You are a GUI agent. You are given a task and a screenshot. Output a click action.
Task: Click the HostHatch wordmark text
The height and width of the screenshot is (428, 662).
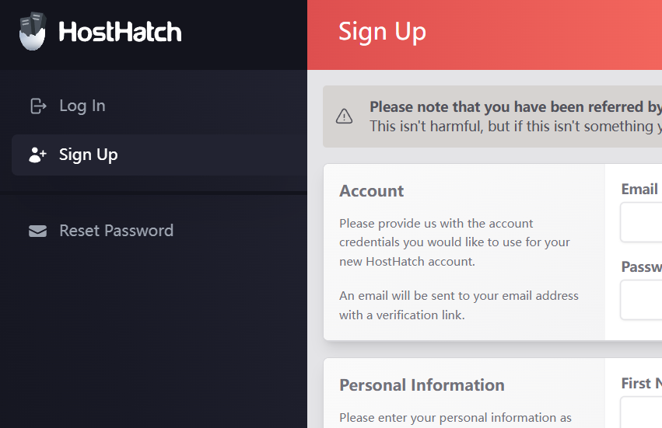pyautogui.click(x=120, y=32)
